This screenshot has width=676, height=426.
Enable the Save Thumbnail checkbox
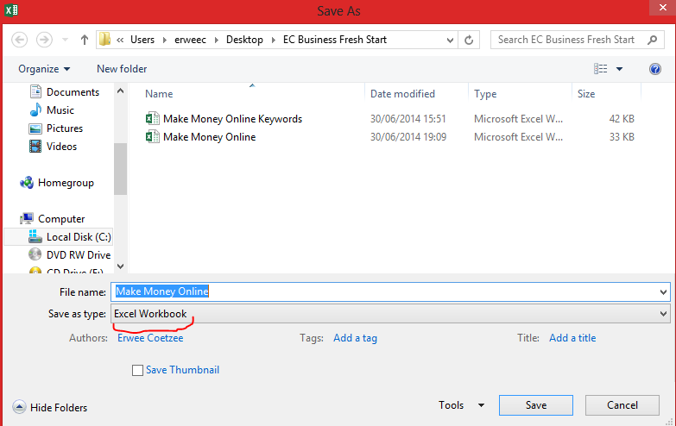(137, 370)
